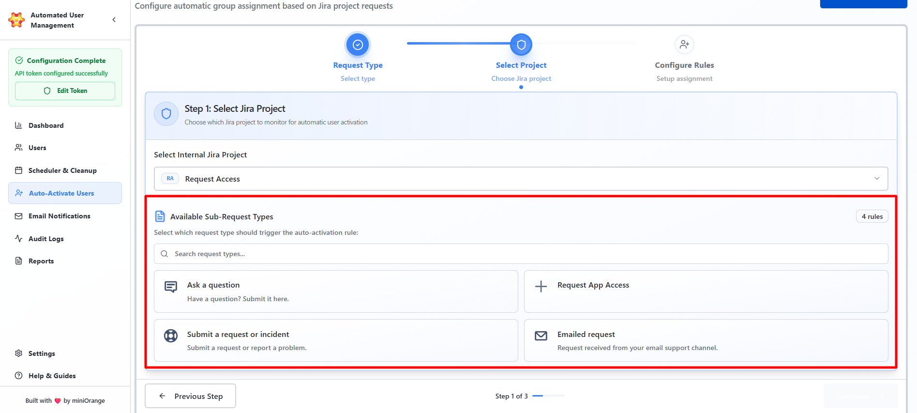
Task: Click the Request Type step circle
Action: [358, 45]
